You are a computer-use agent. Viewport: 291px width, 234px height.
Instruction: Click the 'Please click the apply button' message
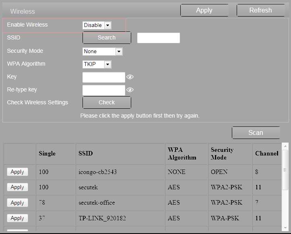tap(140, 116)
